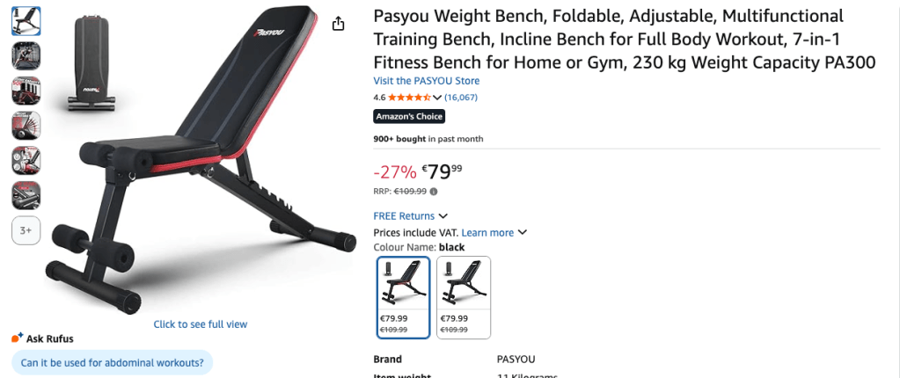
Task: Select the fifth product thumbnail image
Action: (x=26, y=160)
